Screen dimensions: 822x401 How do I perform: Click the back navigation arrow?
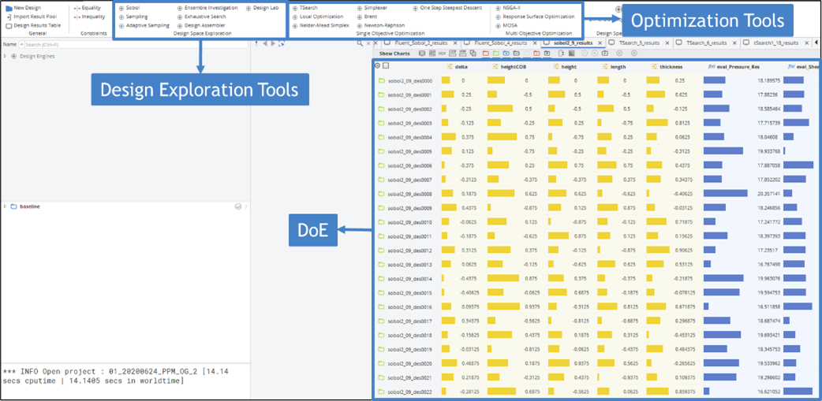(x=265, y=43)
